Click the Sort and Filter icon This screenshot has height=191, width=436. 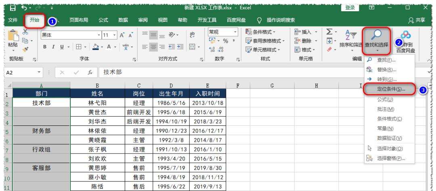[x=351, y=40]
